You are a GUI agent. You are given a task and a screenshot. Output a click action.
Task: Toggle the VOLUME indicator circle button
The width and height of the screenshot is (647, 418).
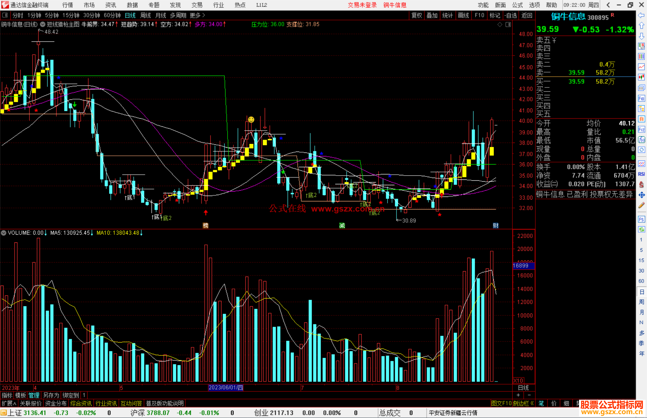4,233
